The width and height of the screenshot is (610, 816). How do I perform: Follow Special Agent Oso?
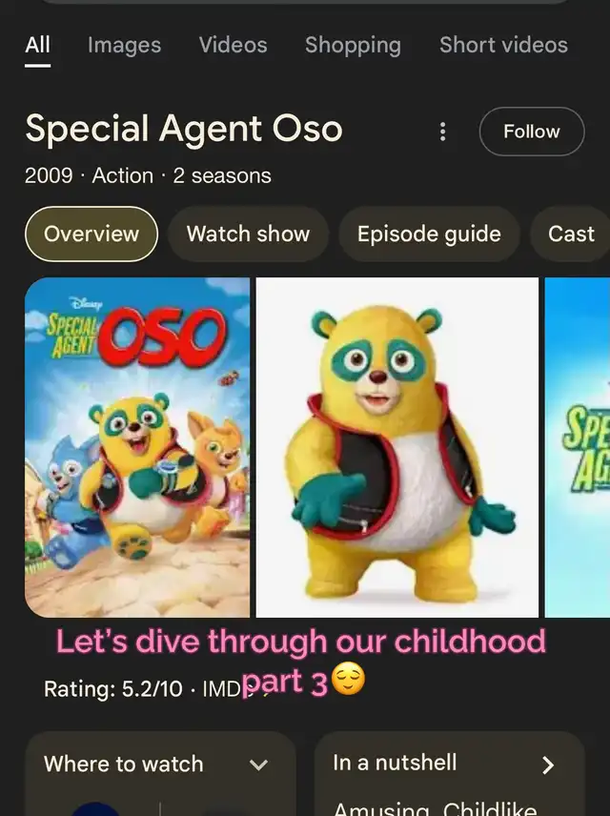tap(532, 132)
